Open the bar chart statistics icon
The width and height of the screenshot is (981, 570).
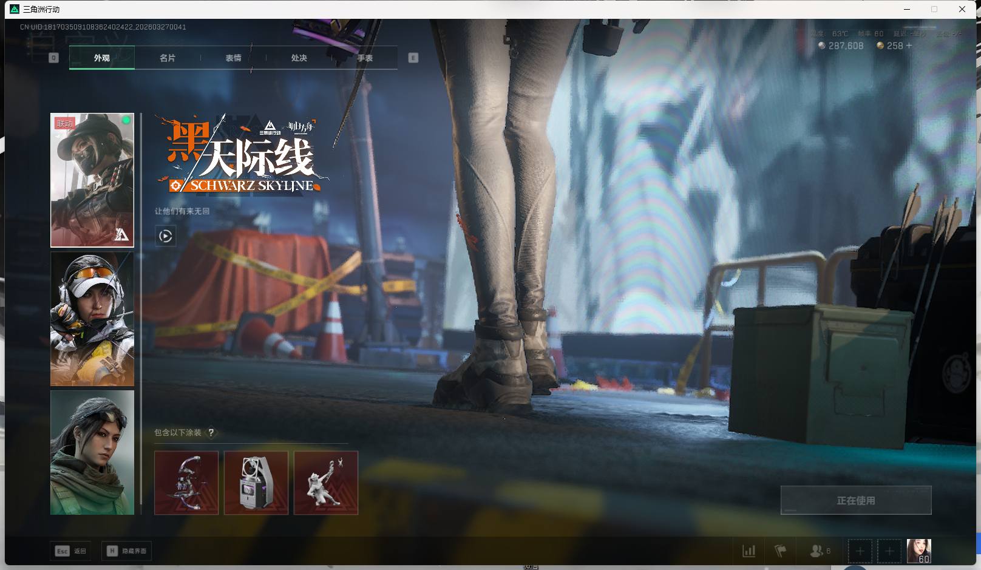pos(749,551)
